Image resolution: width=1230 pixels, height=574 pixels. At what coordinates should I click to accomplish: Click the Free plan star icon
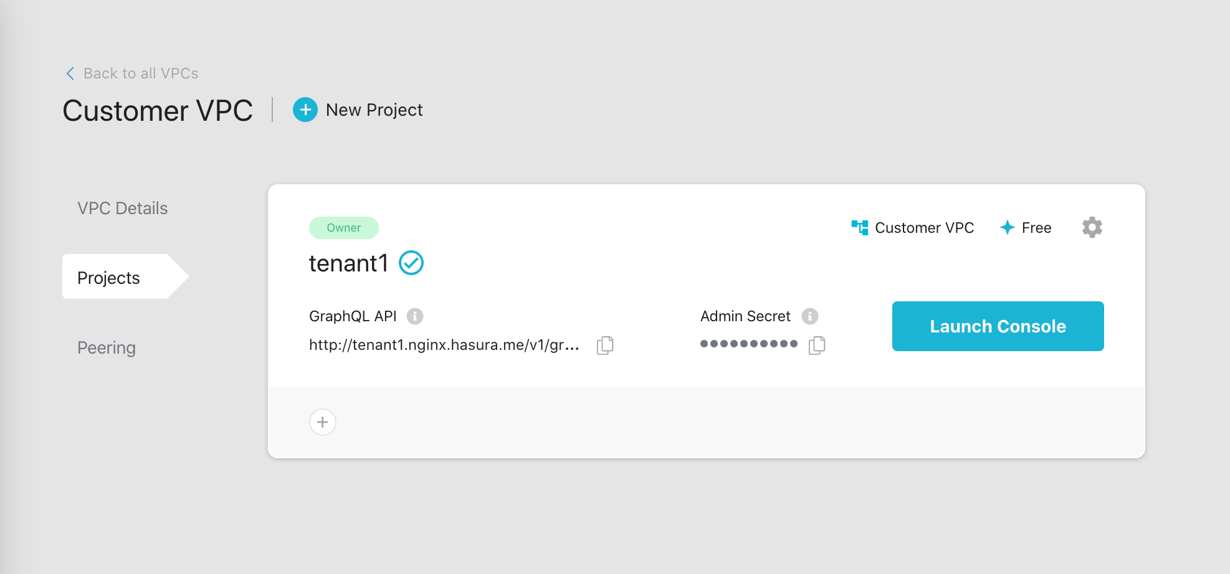1008,227
